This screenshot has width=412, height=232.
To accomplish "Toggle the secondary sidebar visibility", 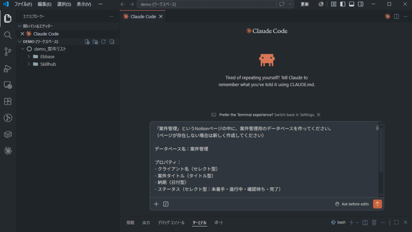I will point(360,4).
